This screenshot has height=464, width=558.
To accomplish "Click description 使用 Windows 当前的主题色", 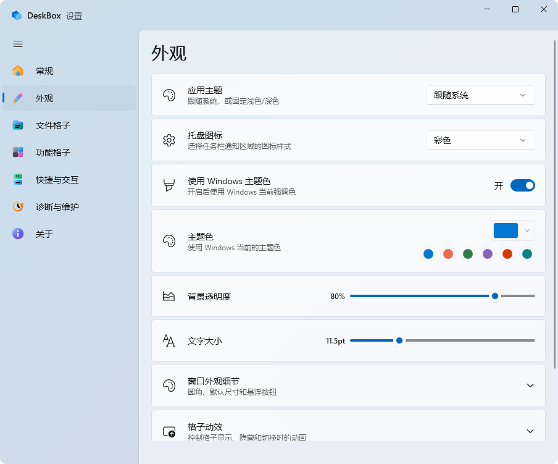I will pos(234,248).
